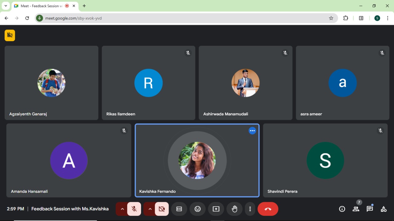Raise hand in the meeting

pyautogui.click(x=235, y=209)
